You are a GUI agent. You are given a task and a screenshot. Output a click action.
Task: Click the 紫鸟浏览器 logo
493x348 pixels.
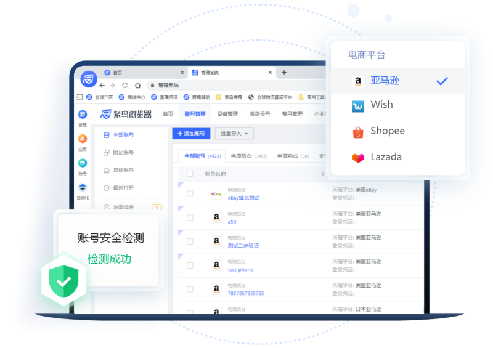[x=126, y=114]
